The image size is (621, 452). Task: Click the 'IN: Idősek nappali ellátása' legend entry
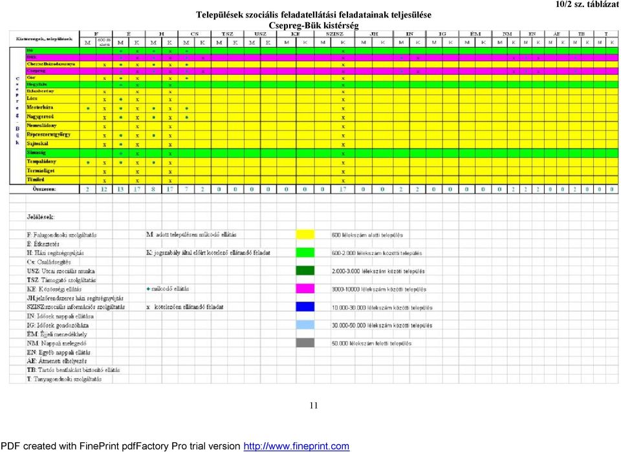pos(60,316)
